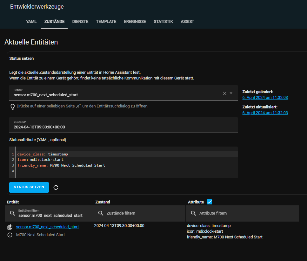The height and width of the screenshot is (261, 307).
Task: Click the search icon in the Zustände filtern field
Action: 101,213
